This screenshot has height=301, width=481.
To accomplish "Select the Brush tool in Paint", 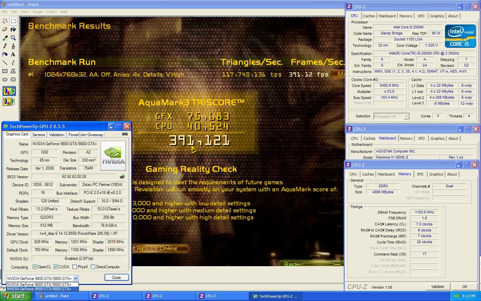I will click(x=13, y=46).
